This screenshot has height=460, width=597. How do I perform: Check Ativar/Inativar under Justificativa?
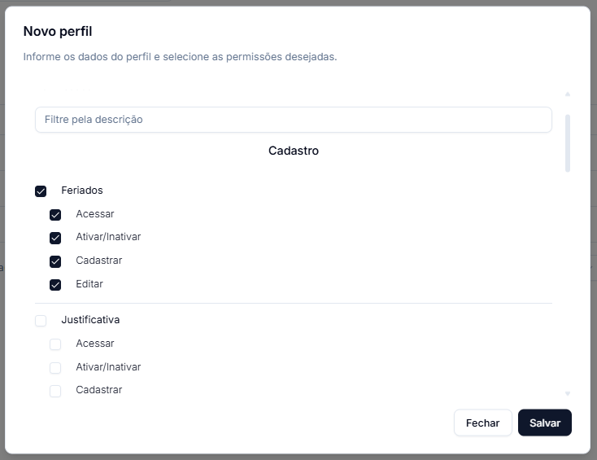pos(55,368)
